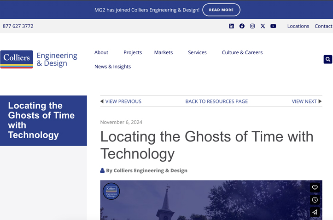Open the YouTube social icon
The height and width of the screenshot is (220, 333).
tap(273, 26)
